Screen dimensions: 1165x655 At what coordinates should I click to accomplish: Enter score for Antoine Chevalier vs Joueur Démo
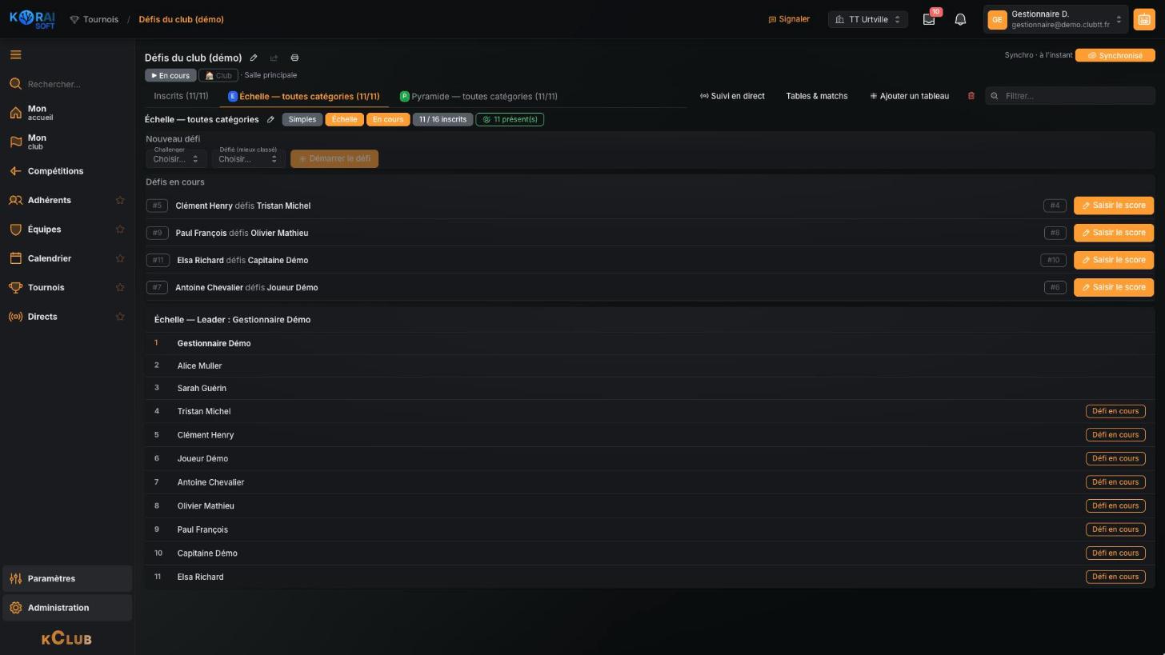(x=1113, y=287)
